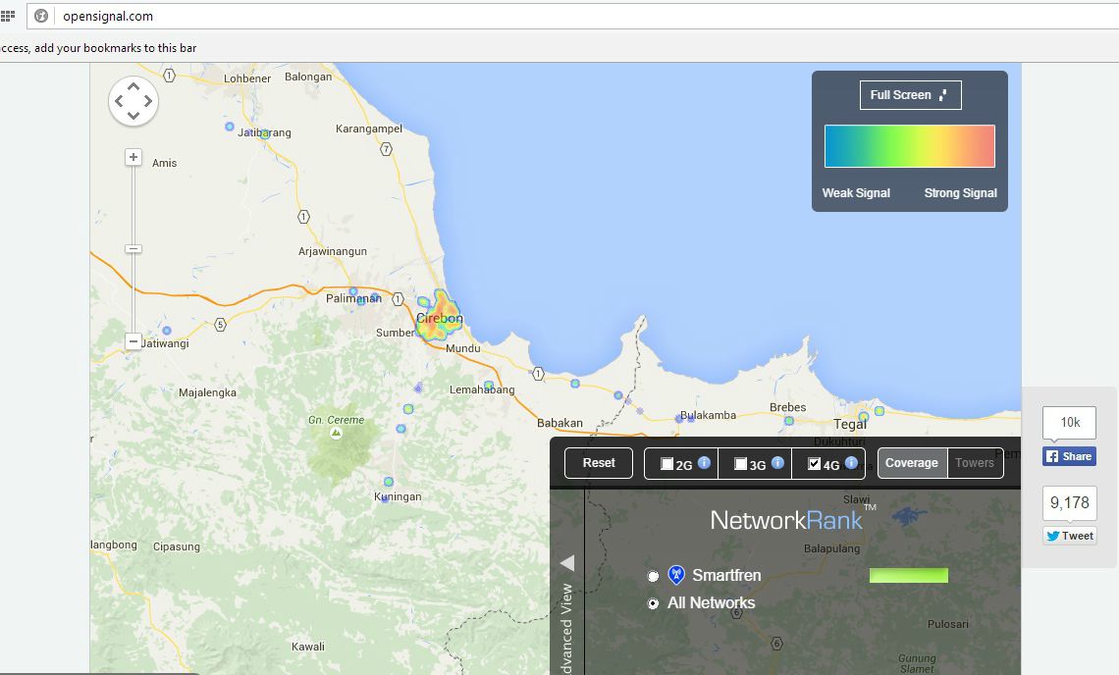
Task: Open the map in Full Screen
Action: (x=910, y=95)
